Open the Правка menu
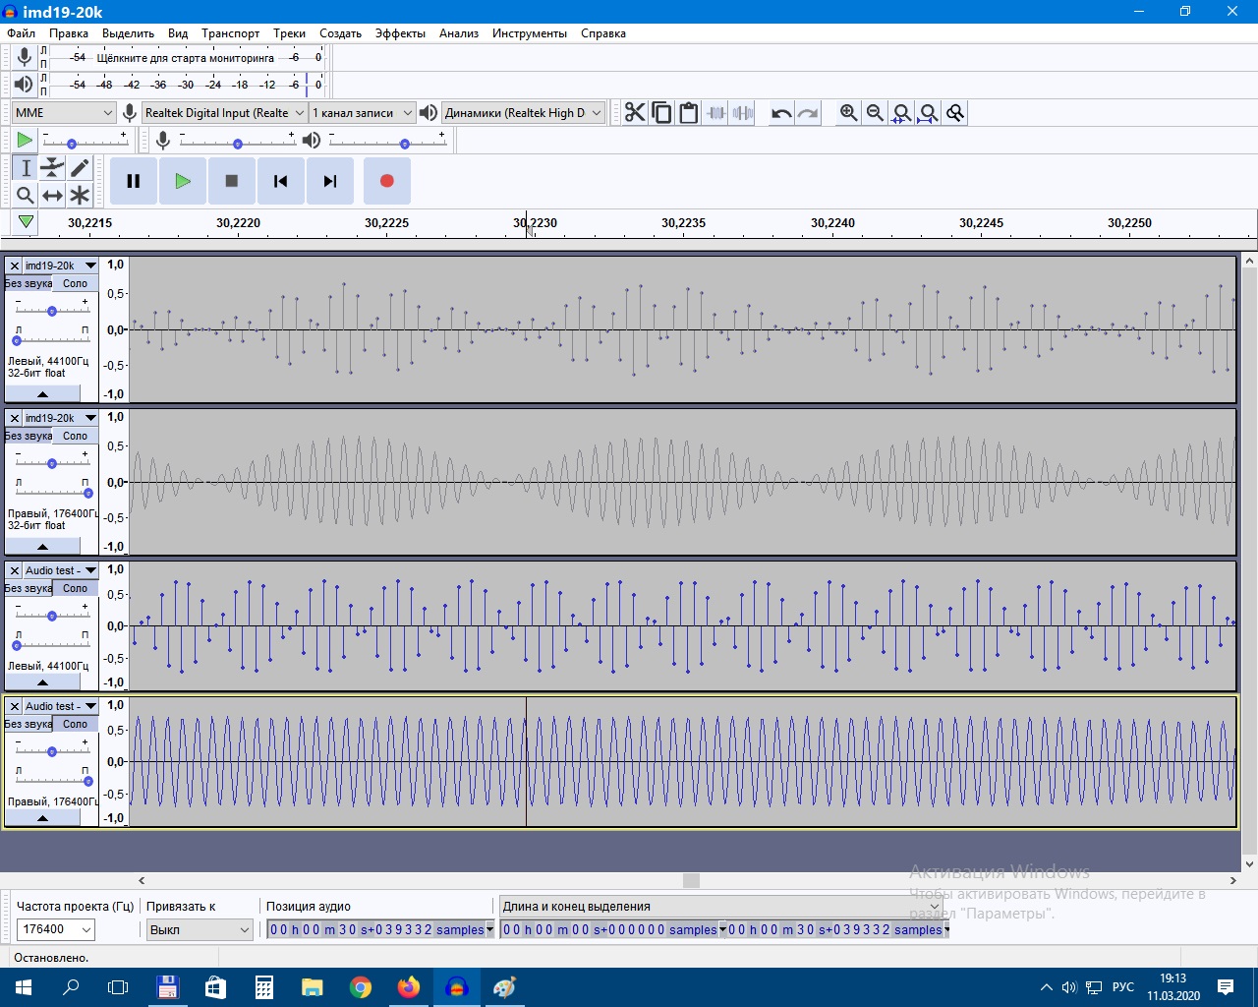1258x1007 pixels. (69, 33)
